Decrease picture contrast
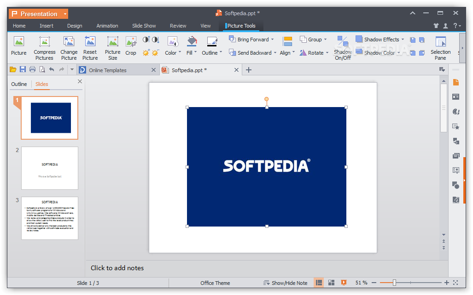473x295 pixels. 155,40
